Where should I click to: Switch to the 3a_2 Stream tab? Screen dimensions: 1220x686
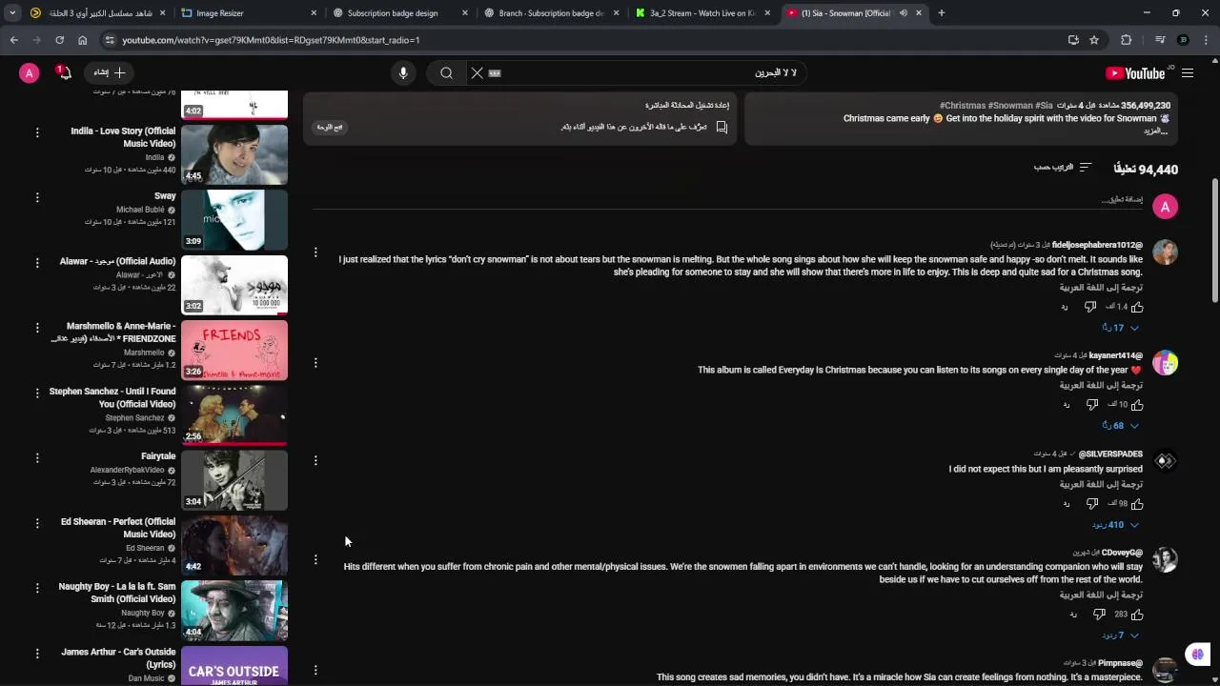point(701,13)
